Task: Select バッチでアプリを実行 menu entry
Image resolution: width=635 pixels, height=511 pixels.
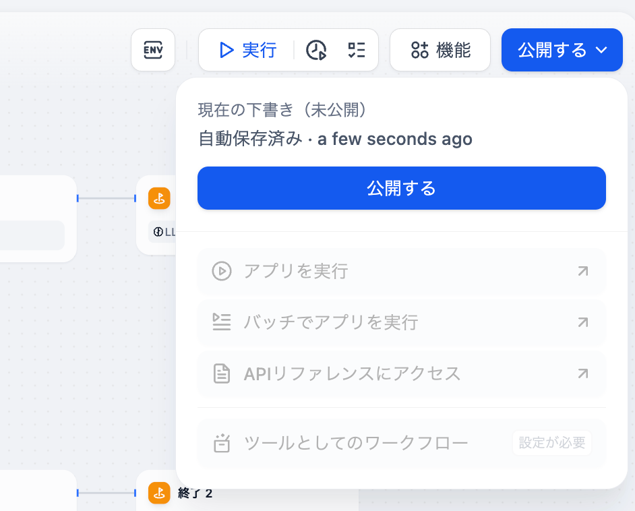Action: coord(402,322)
